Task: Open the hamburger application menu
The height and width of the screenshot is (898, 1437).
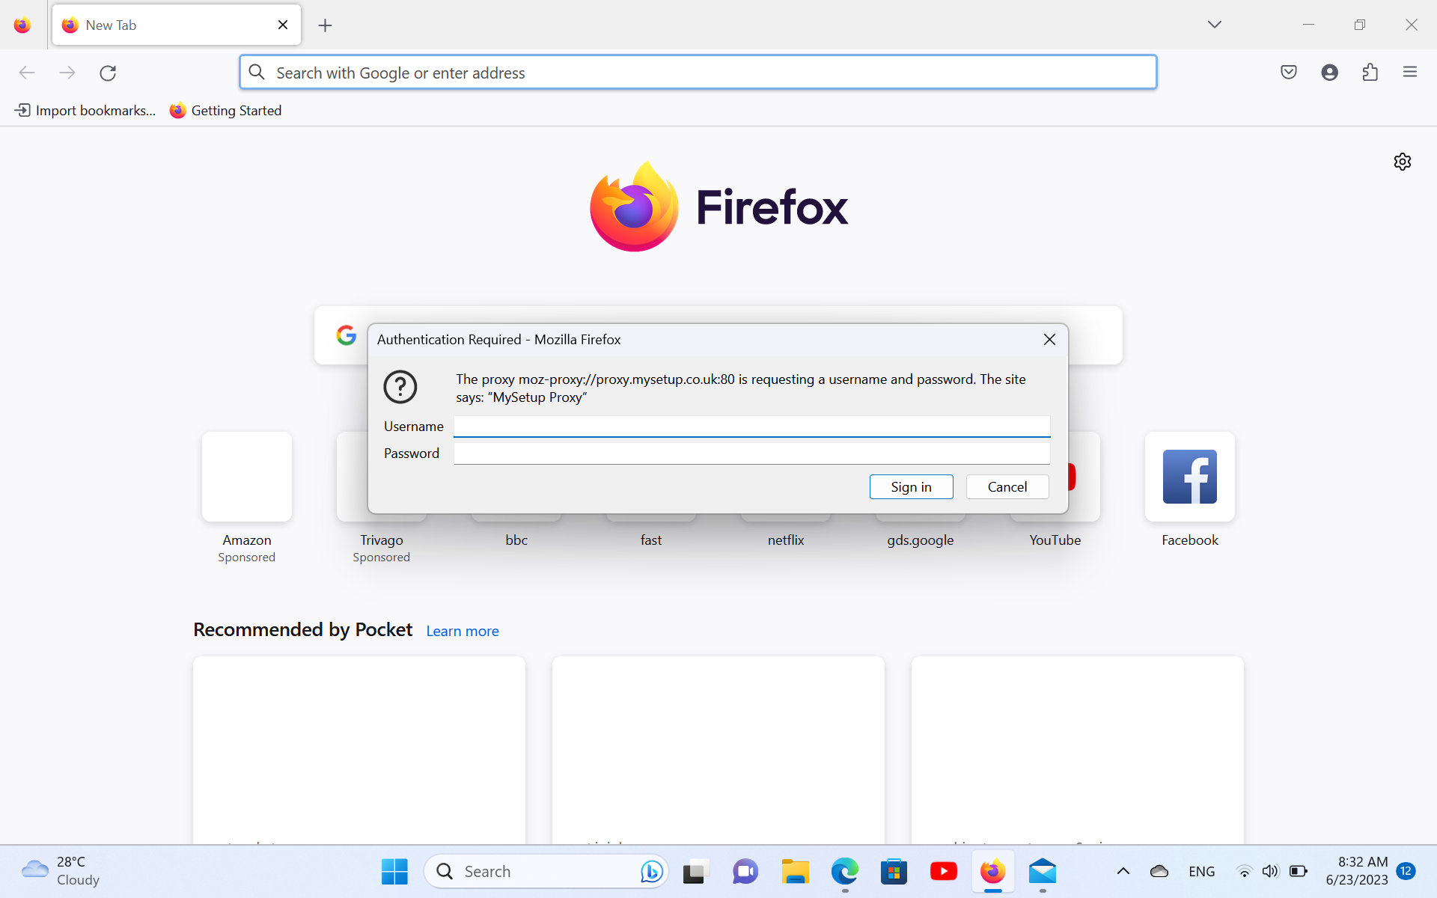Action: 1410,73
